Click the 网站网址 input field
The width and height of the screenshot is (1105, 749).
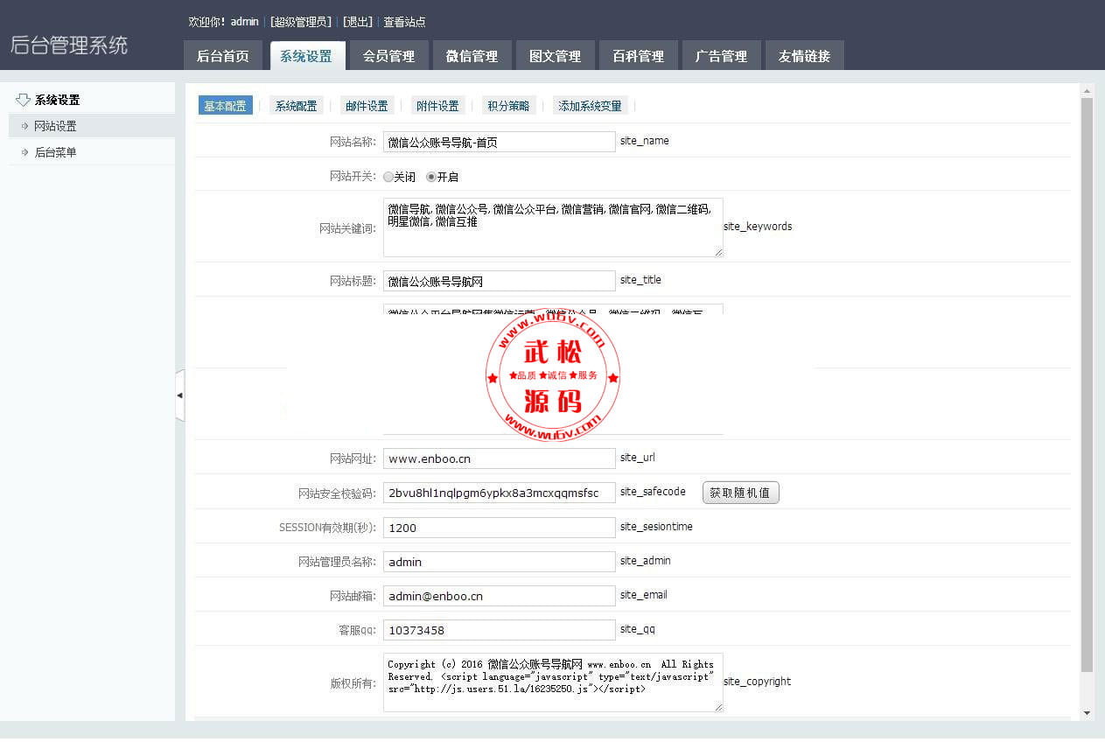coord(500,458)
